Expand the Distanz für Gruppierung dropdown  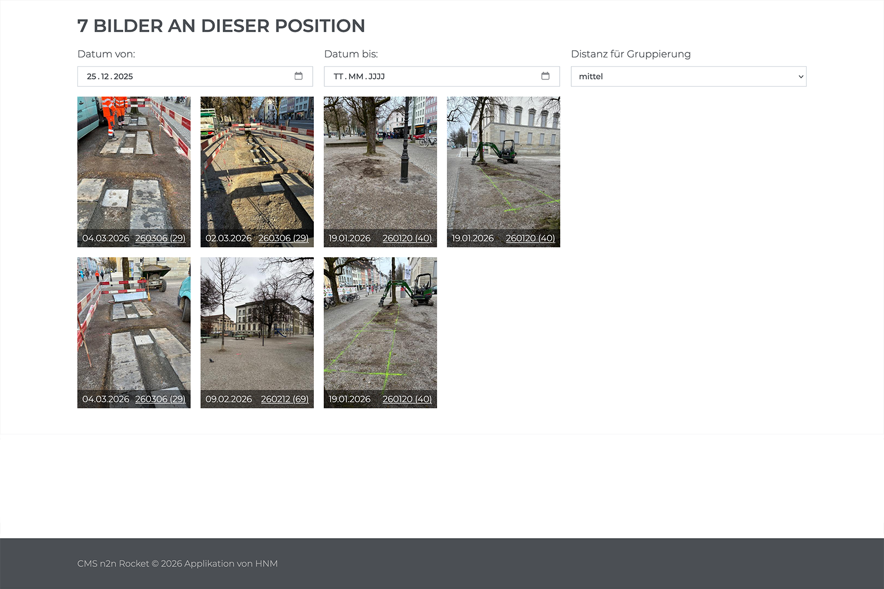click(x=688, y=76)
